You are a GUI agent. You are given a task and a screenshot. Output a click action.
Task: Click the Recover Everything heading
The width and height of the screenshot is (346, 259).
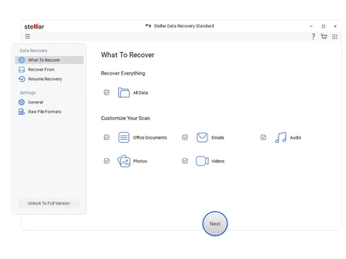tap(123, 73)
